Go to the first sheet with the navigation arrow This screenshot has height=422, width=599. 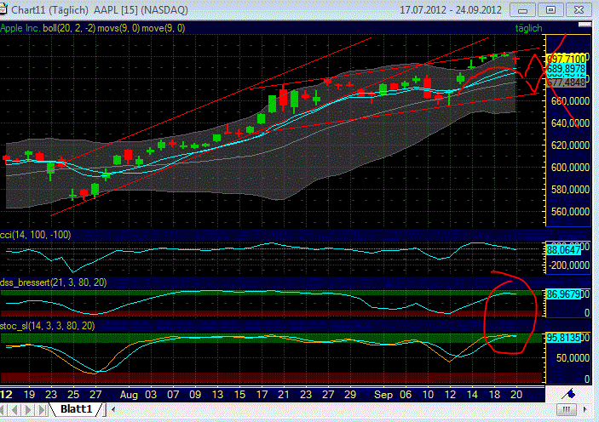coord(3,410)
